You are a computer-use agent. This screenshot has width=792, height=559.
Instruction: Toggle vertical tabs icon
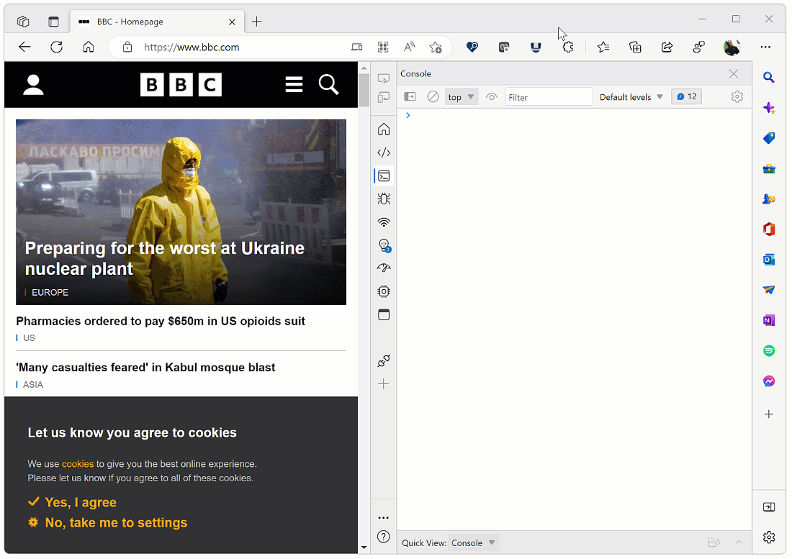[53, 21]
